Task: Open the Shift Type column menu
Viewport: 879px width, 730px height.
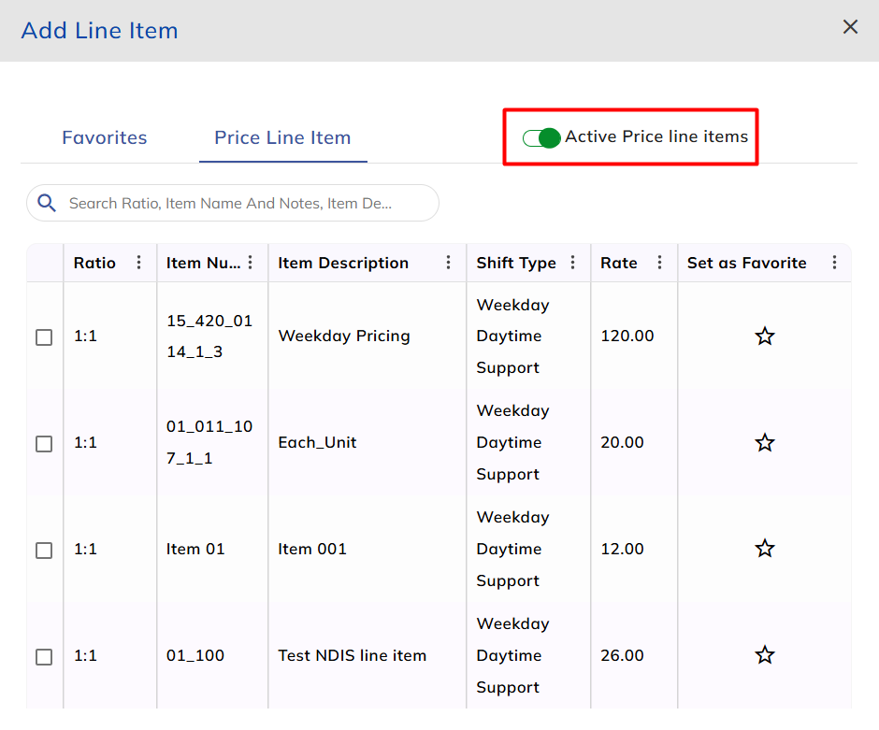Action: pos(573,263)
